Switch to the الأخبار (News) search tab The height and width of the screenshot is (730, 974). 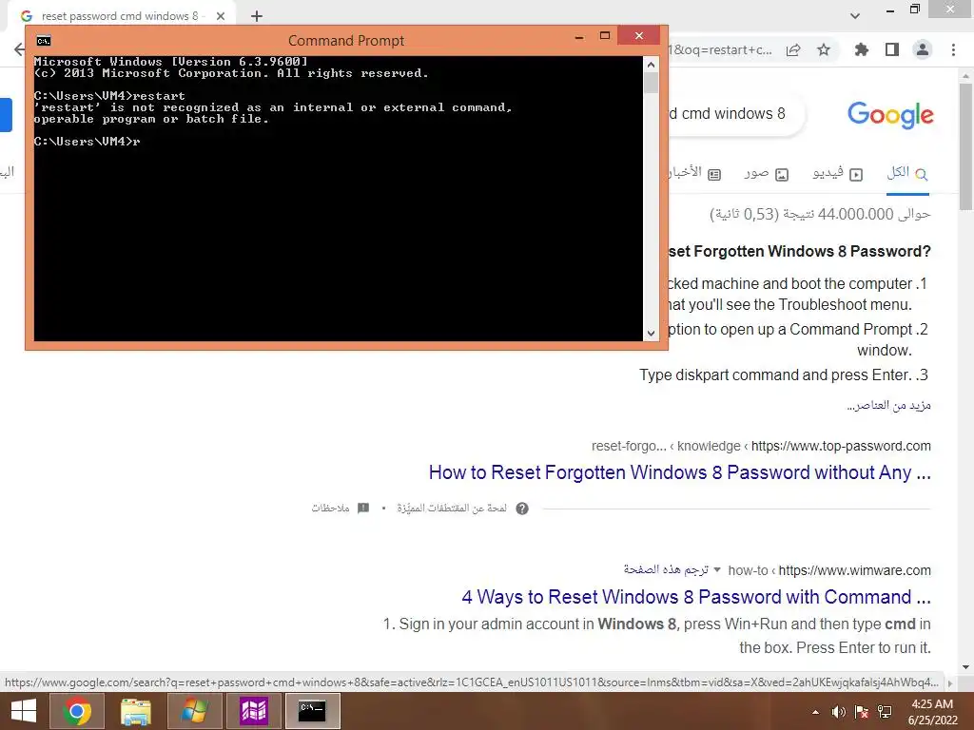point(693,173)
